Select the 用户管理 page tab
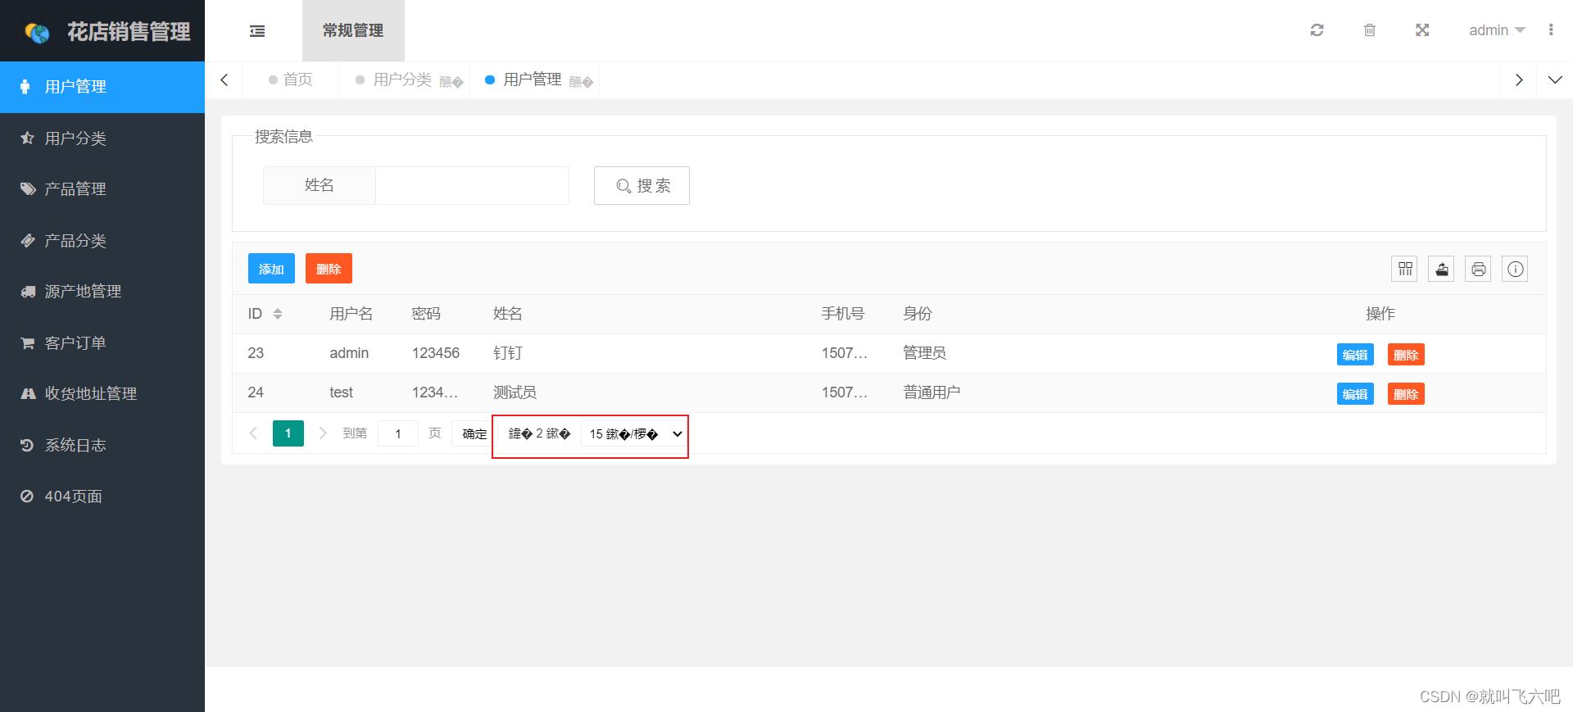This screenshot has width=1573, height=712. tap(533, 79)
